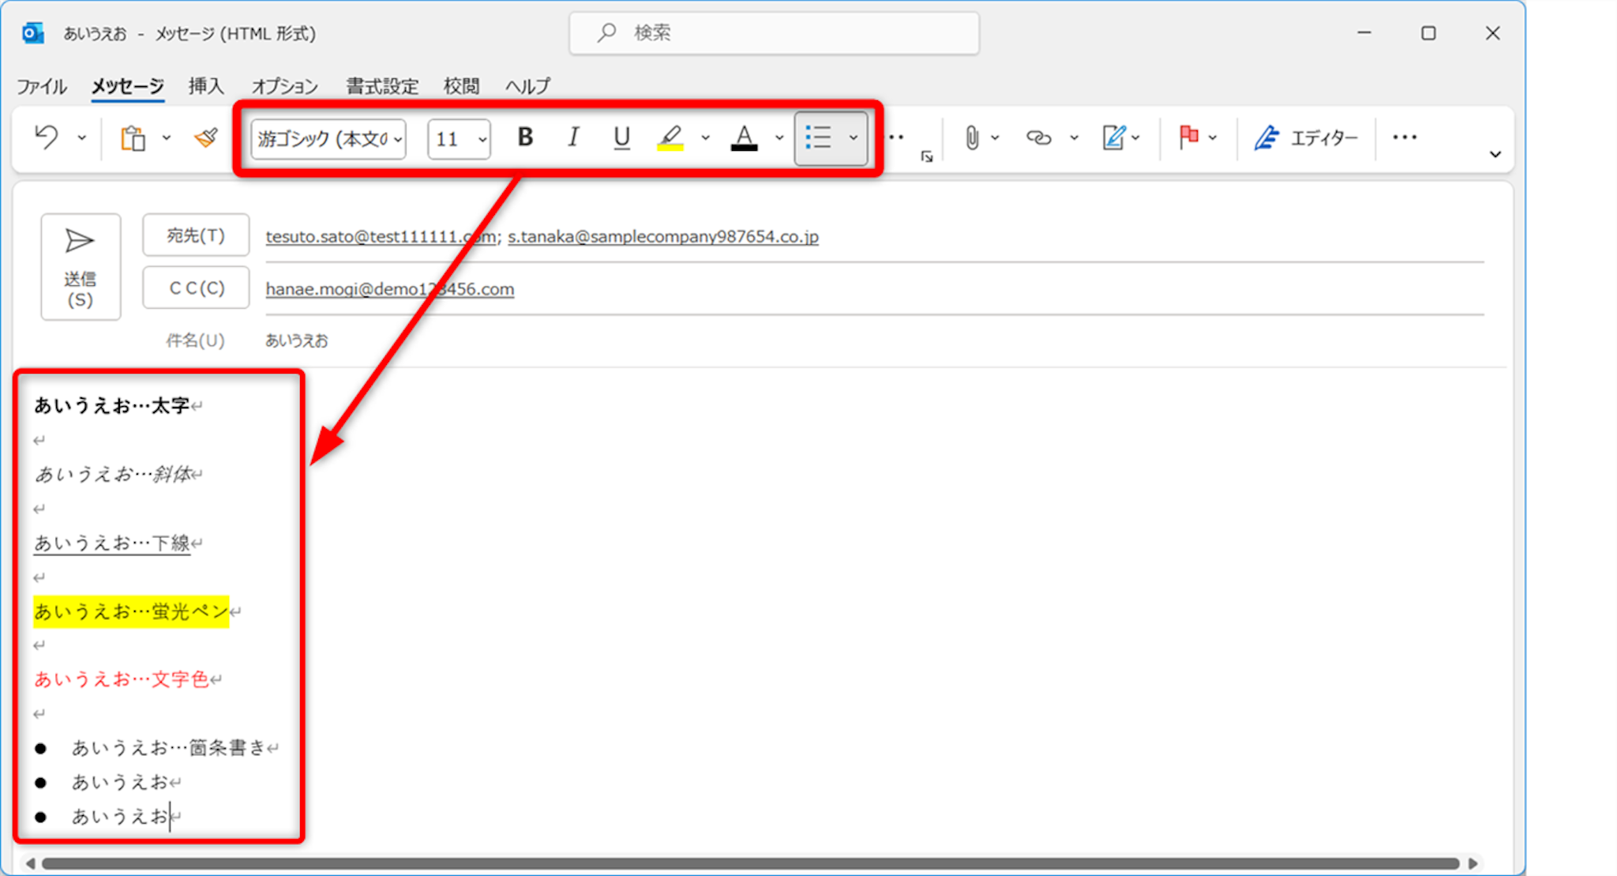Image resolution: width=1617 pixels, height=876 pixels.
Task: Switch to the 書式設定 tab
Action: [x=382, y=85]
